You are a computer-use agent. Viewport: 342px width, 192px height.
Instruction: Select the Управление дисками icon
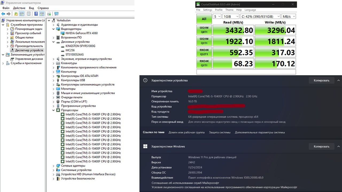tap(12, 59)
